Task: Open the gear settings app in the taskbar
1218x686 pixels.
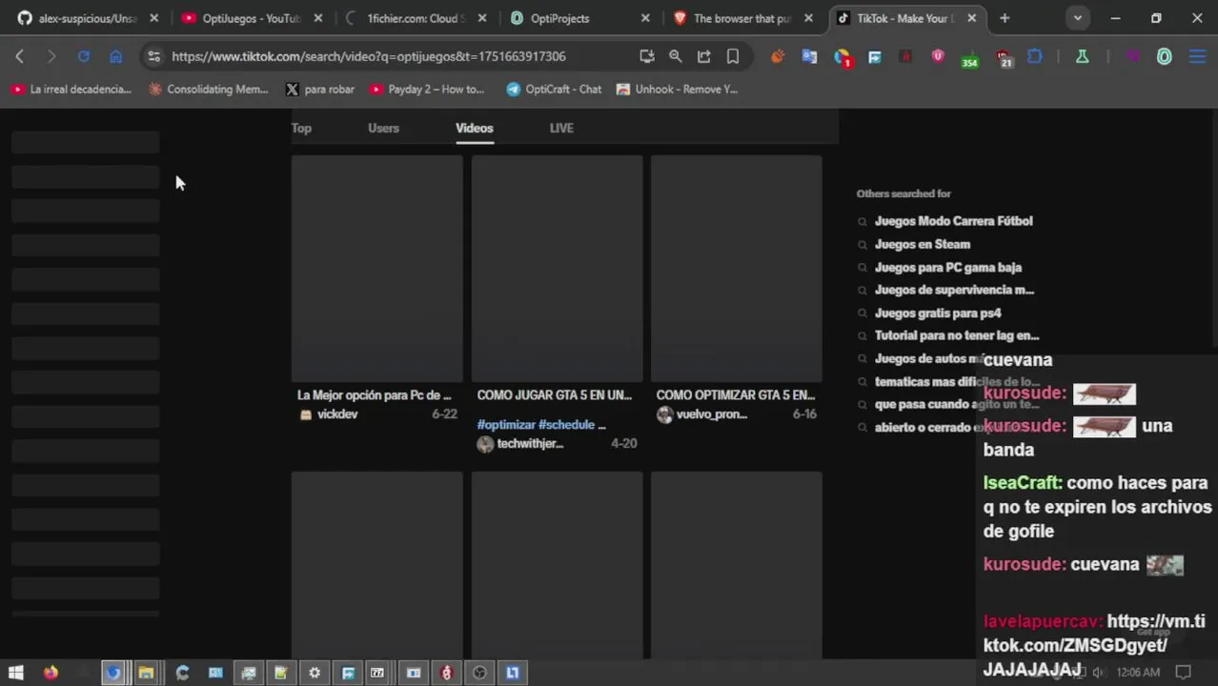Action: coord(315,673)
